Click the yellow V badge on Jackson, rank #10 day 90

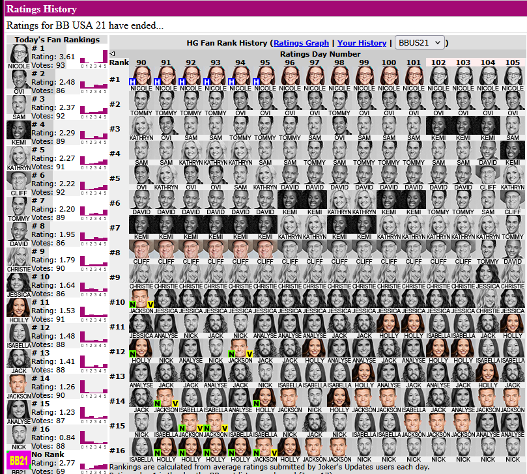(x=150, y=304)
